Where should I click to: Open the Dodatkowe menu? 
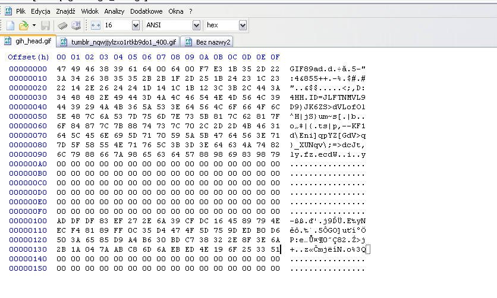[146, 11]
